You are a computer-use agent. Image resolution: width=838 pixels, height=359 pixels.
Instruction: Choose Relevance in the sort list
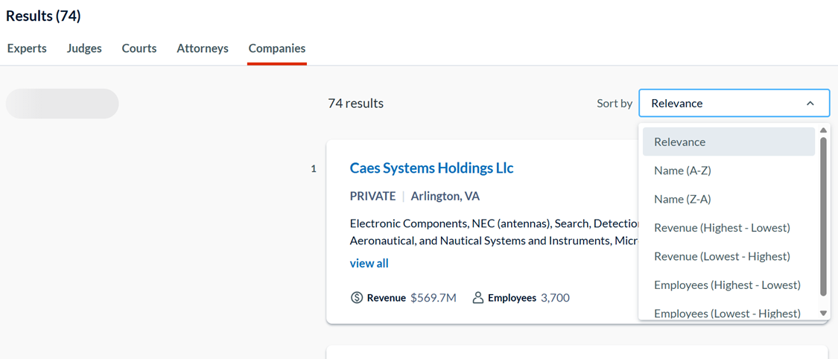point(679,142)
